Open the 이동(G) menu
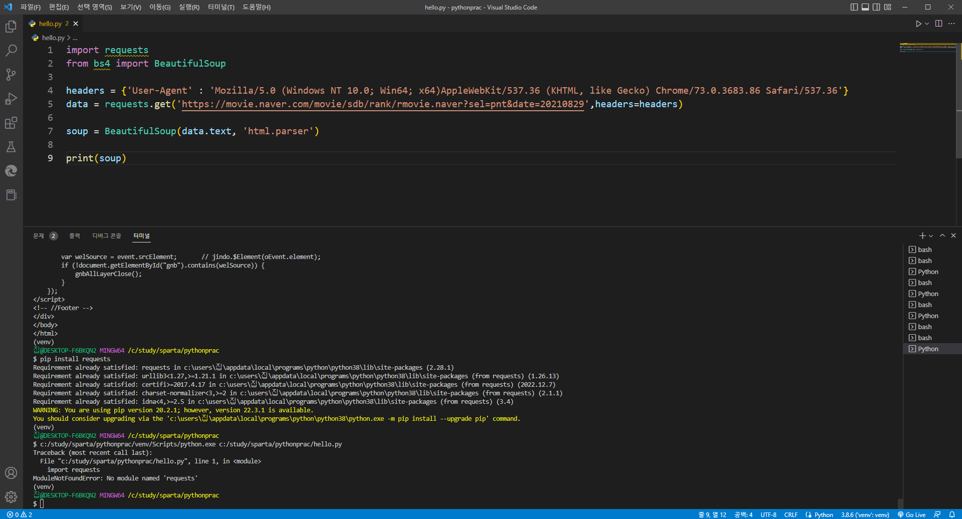Image resolution: width=962 pixels, height=519 pixels. (160, 7)
